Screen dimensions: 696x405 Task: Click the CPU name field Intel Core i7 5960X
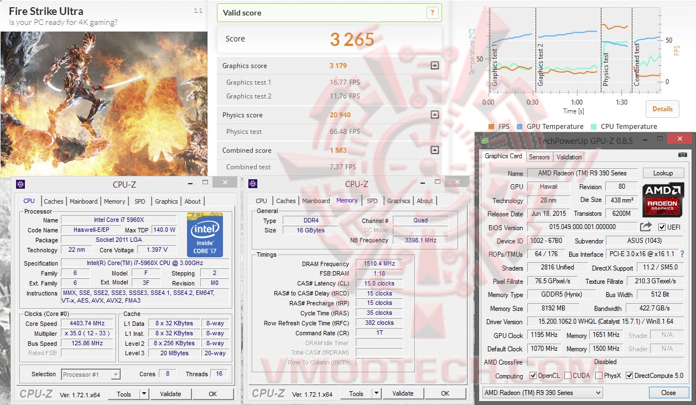(x=119, y=220)
